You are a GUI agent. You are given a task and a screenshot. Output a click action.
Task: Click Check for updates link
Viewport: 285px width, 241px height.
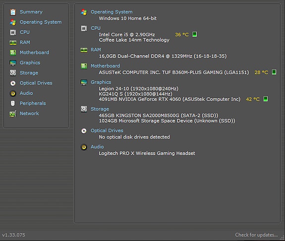256,235
